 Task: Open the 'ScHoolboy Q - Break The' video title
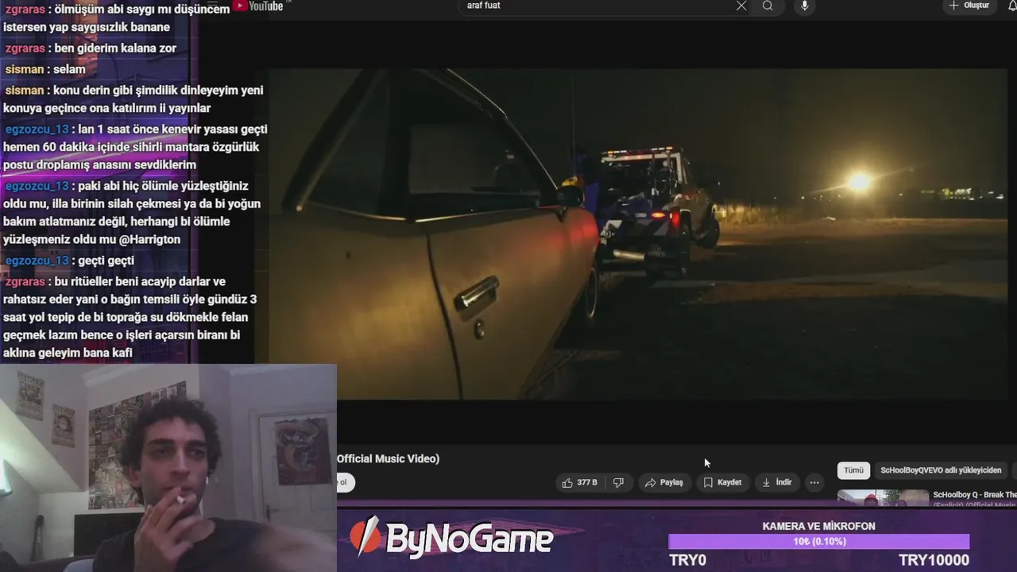[975, 495]
